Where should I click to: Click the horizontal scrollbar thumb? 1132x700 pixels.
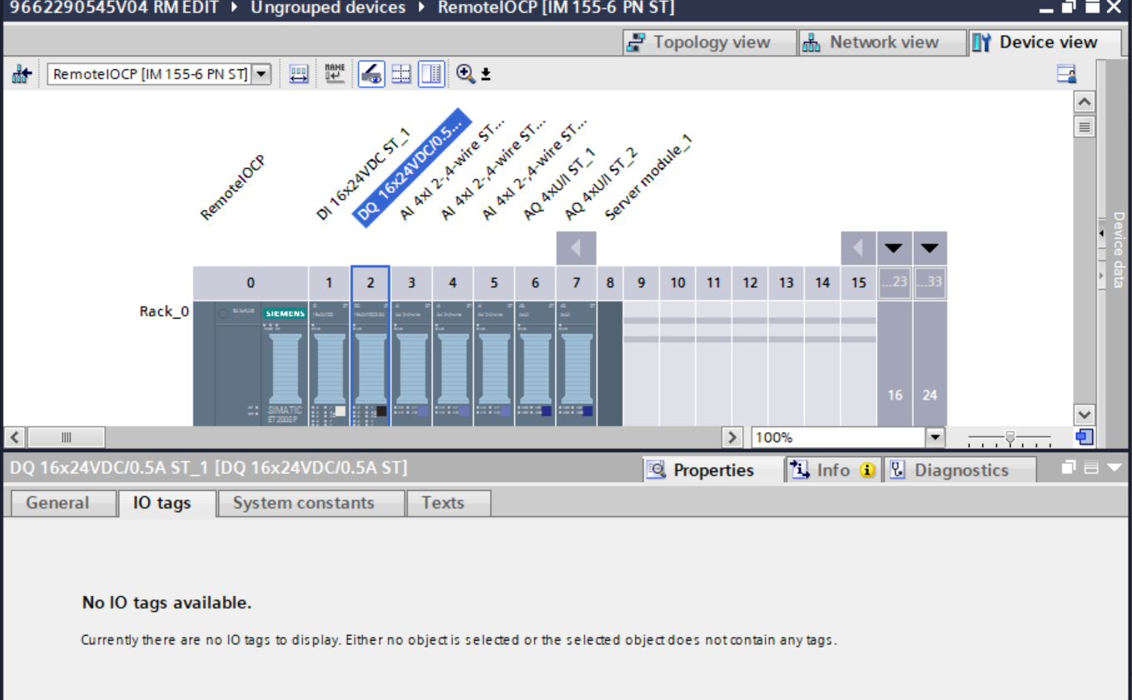[x=67, y=437]
